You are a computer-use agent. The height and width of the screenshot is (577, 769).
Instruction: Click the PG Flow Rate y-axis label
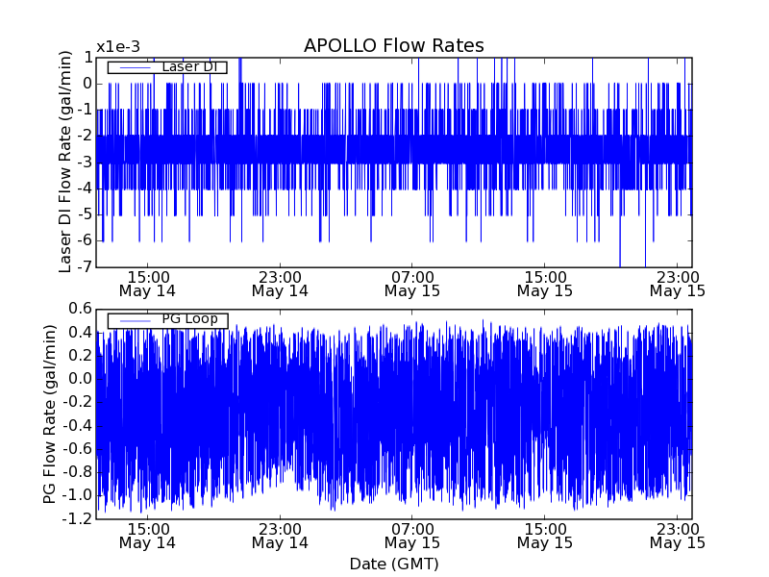tap(50, 414)
